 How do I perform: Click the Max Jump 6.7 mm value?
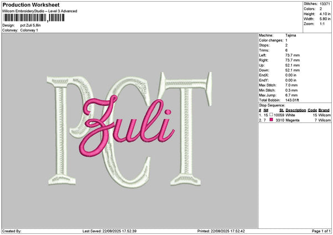pos(291,95)
